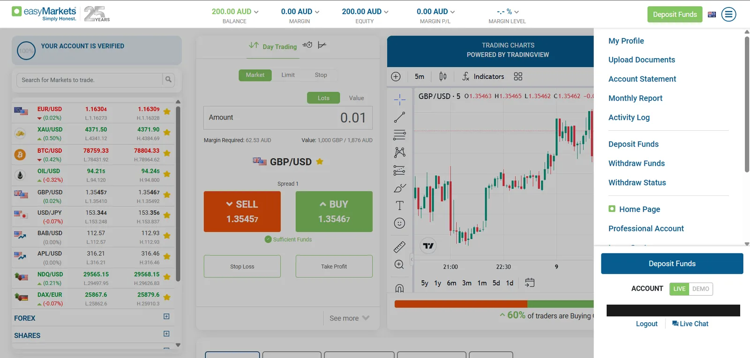Open the hamburger account menu icon

pos(728,15)
